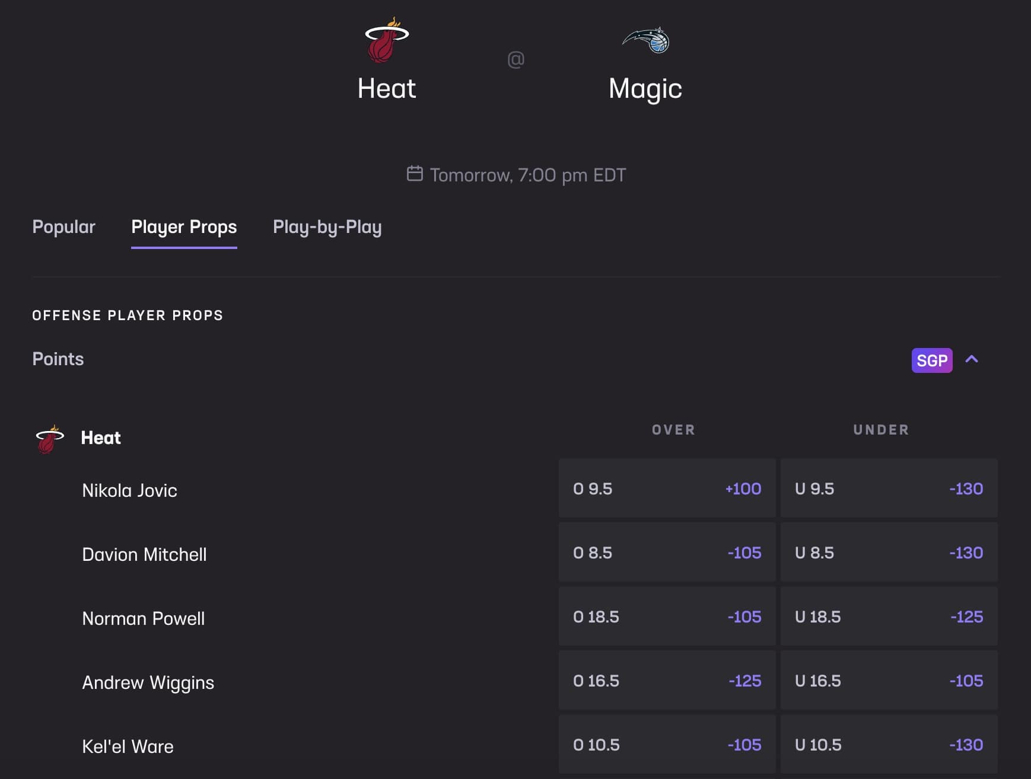The image size is (1031, 779).
Task: Switch to the Popular tab
Action: 63,227
